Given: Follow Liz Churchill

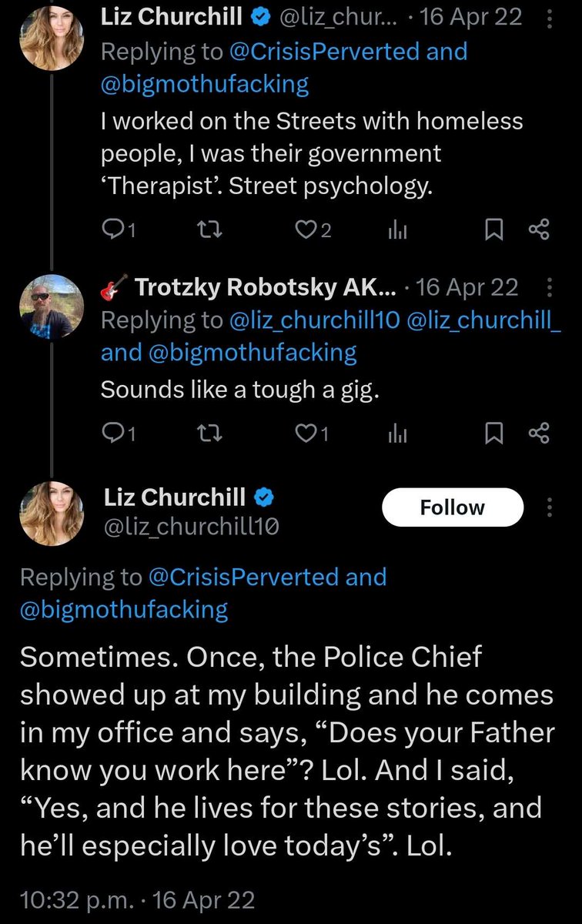Looking at the screenshot, I should coord(453,507).
